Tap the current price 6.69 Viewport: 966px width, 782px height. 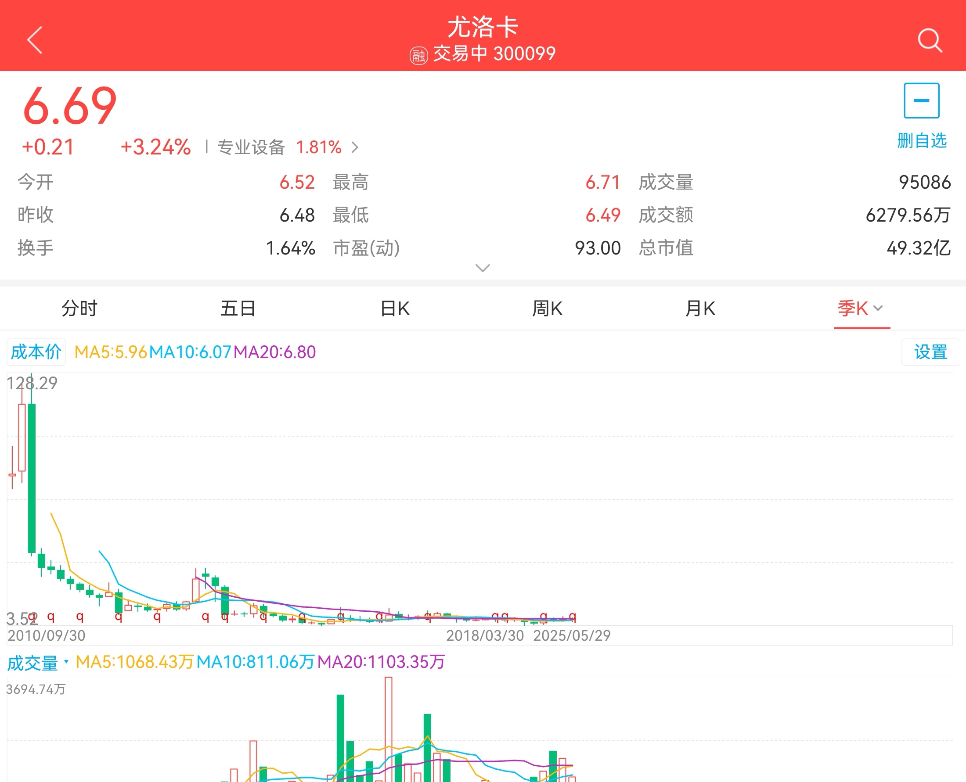click(70, 106)
